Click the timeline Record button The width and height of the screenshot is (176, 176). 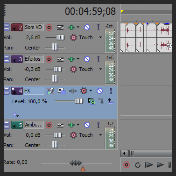tap(127, 165)
